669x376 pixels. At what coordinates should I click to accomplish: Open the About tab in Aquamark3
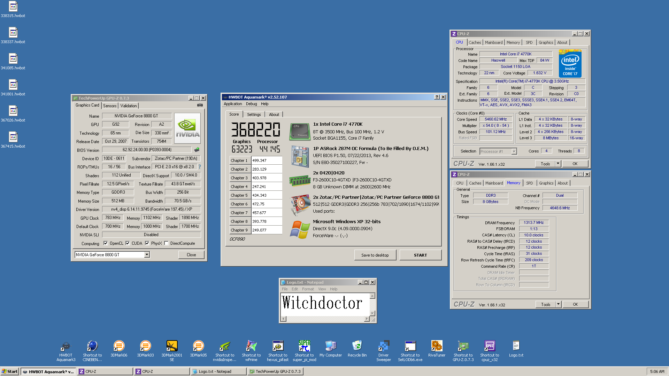point(274,114)
